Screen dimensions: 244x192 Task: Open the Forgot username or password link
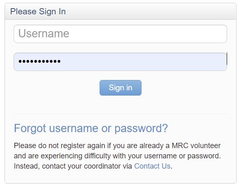[x=91, y=128]
